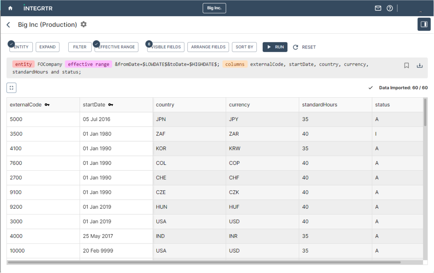434x273 pixels.
Task: Click key icon next to externalCode
Action: pos(47,105)
